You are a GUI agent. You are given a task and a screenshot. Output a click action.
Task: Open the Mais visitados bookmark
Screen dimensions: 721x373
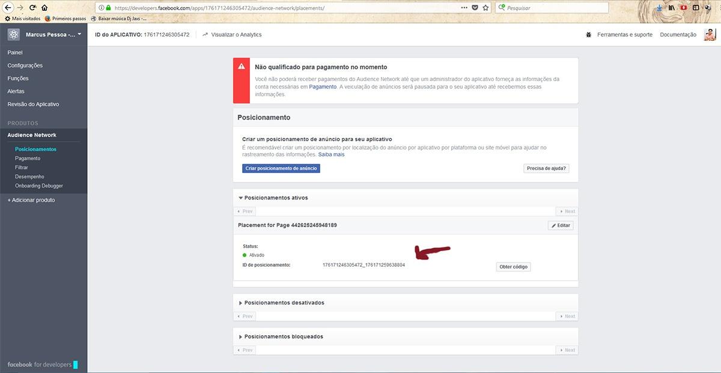(22, 19)
